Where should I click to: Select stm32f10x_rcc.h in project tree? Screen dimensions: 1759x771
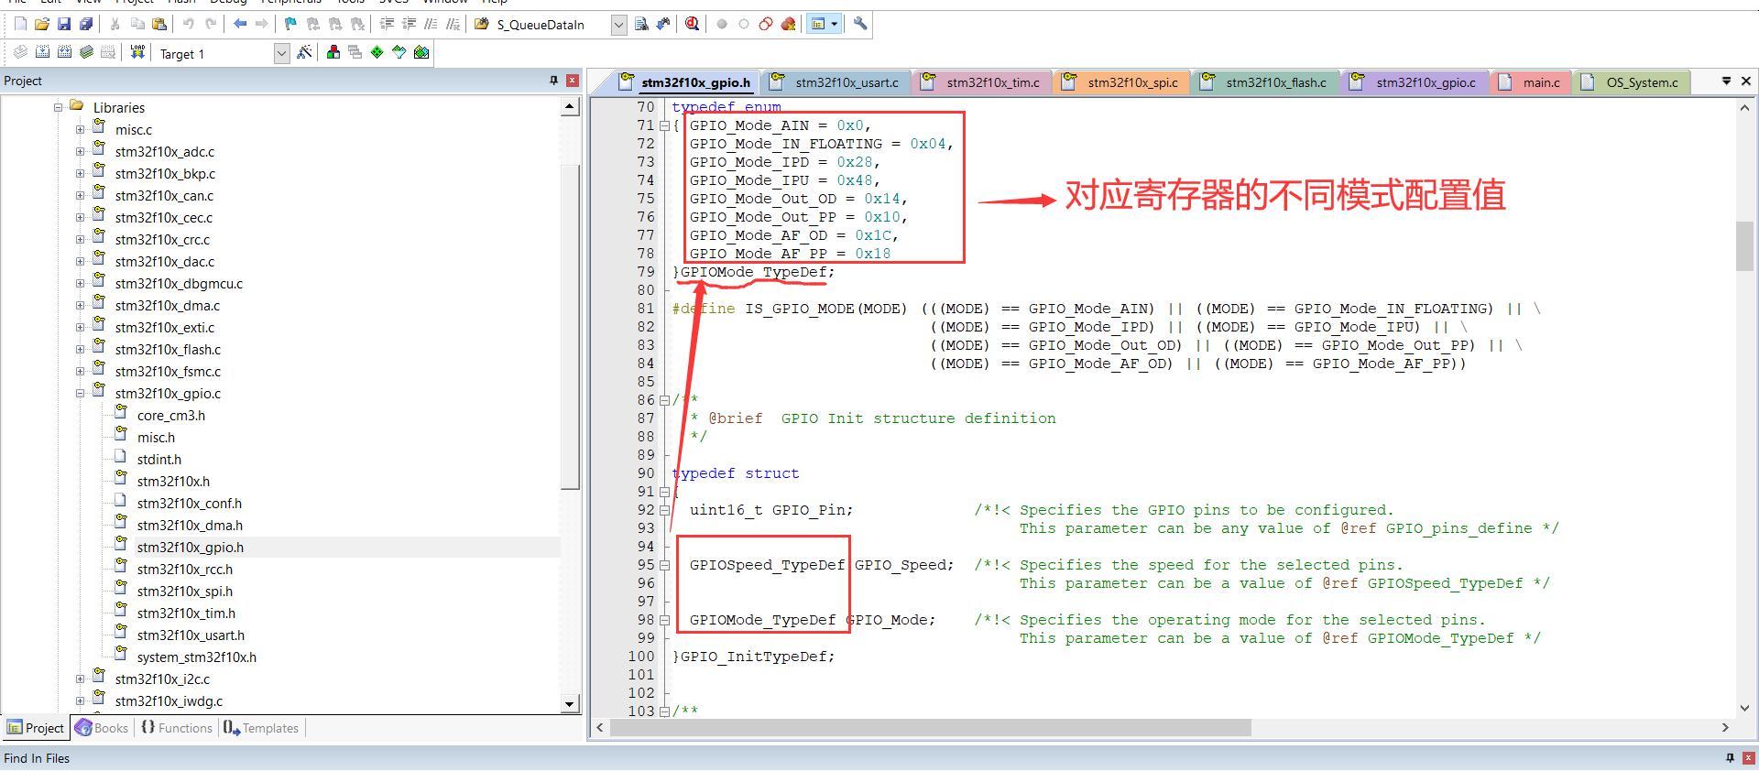184,570
